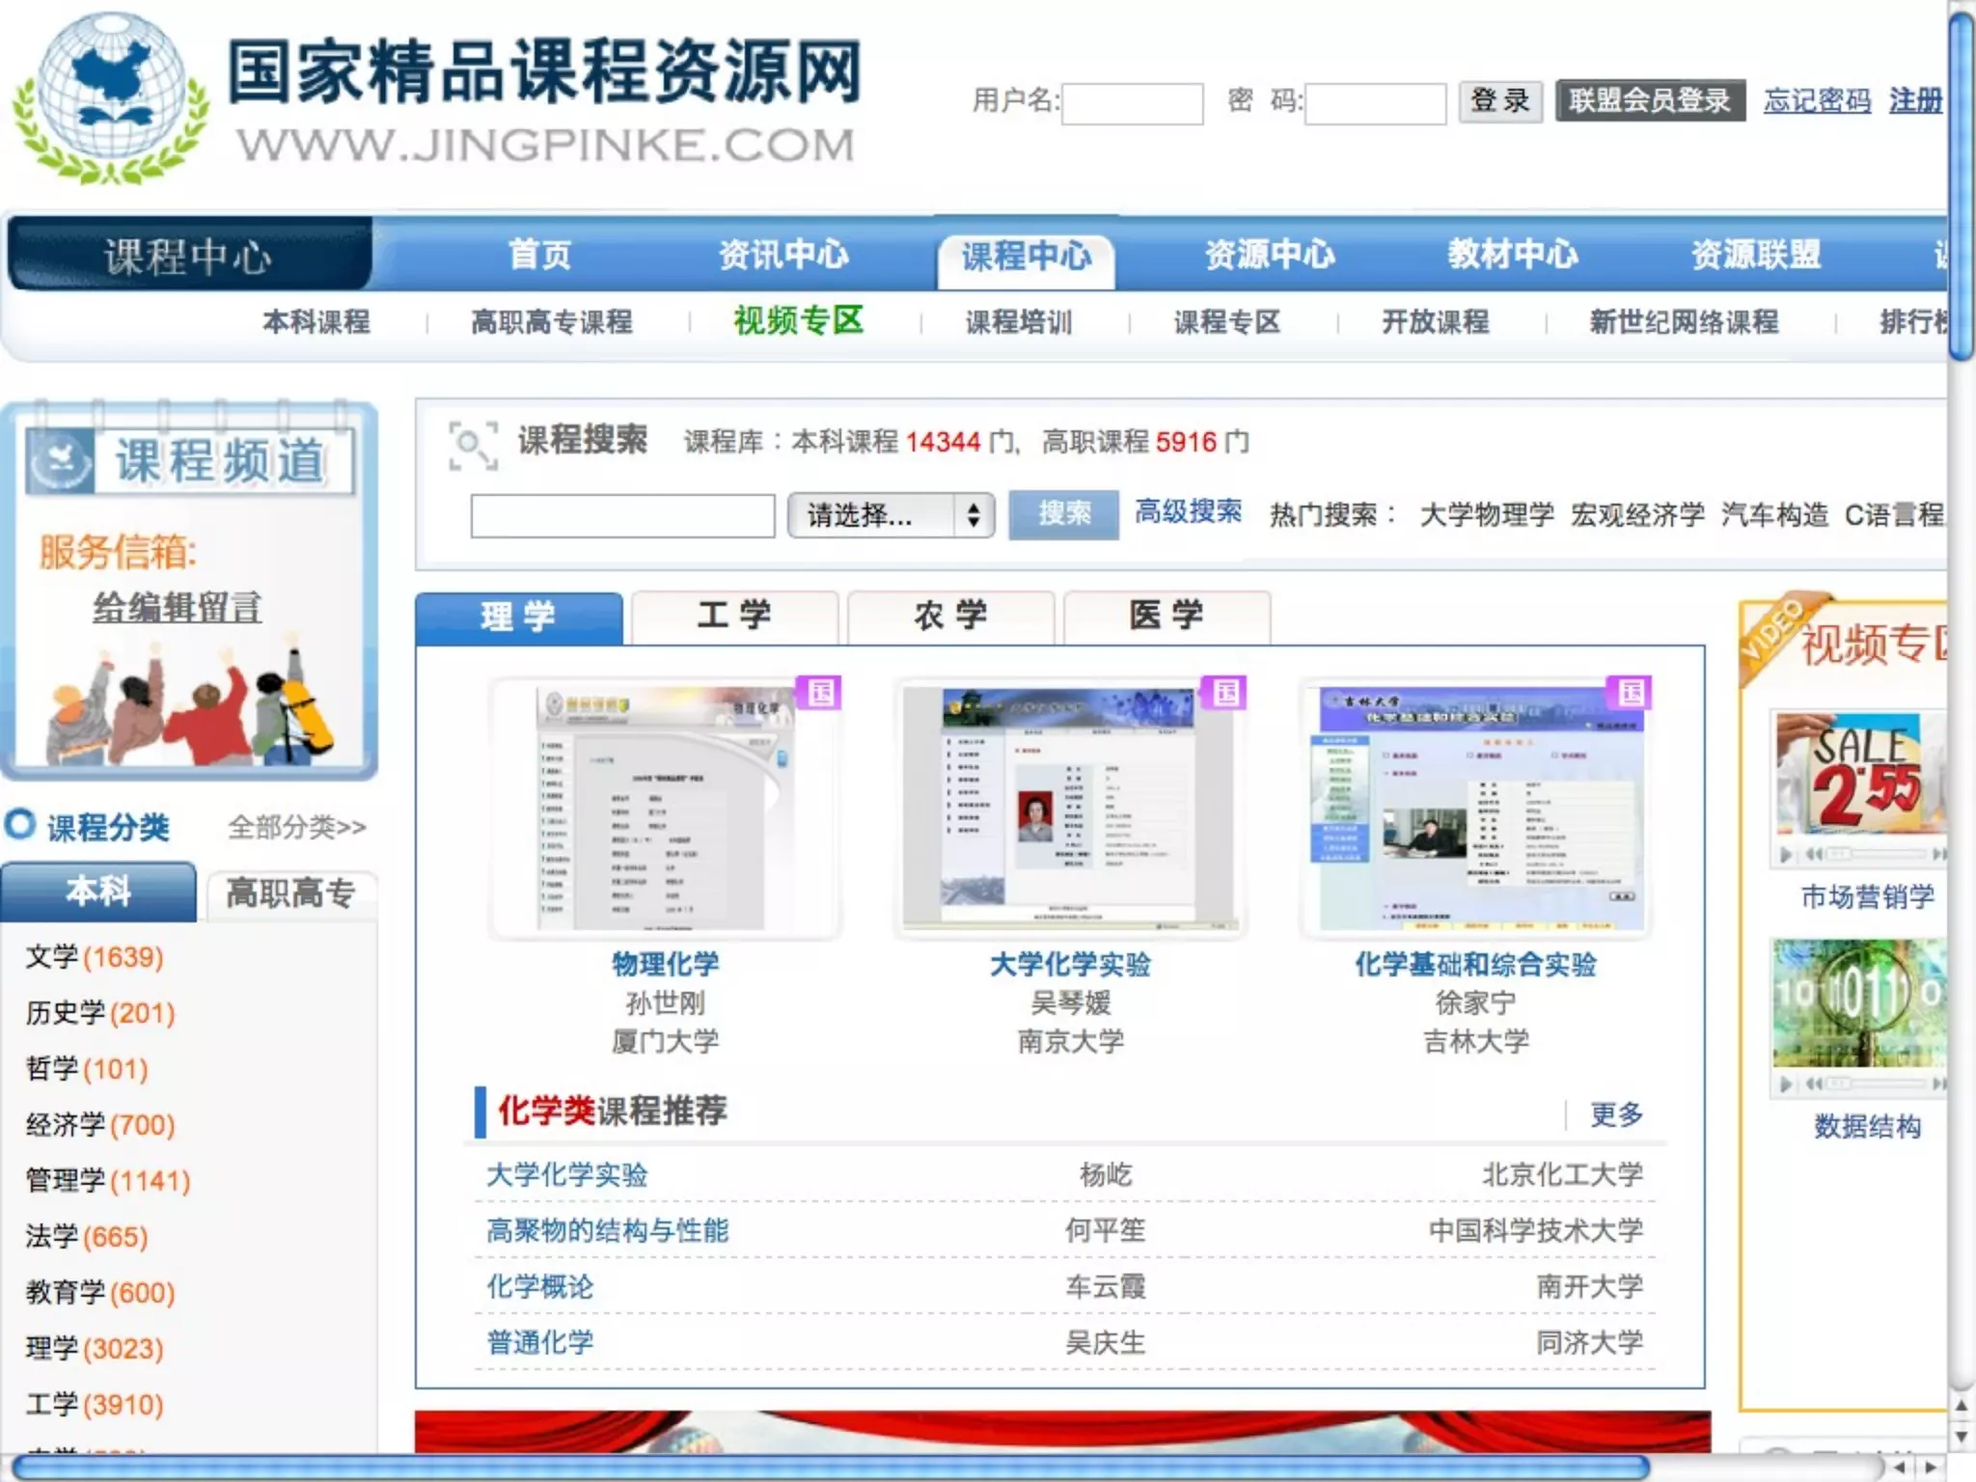Open the 请选择... dropdown
1976x1482 pixels.
coord(890,515)
